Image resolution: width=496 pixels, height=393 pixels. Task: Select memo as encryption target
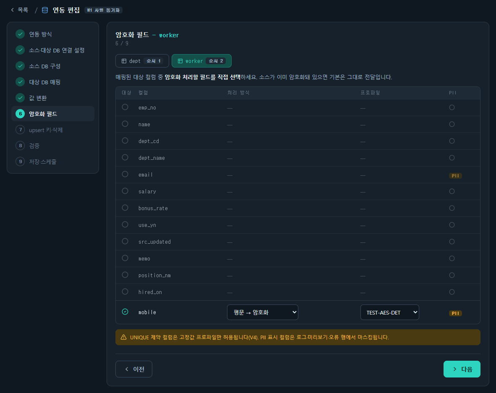point(125,258)
